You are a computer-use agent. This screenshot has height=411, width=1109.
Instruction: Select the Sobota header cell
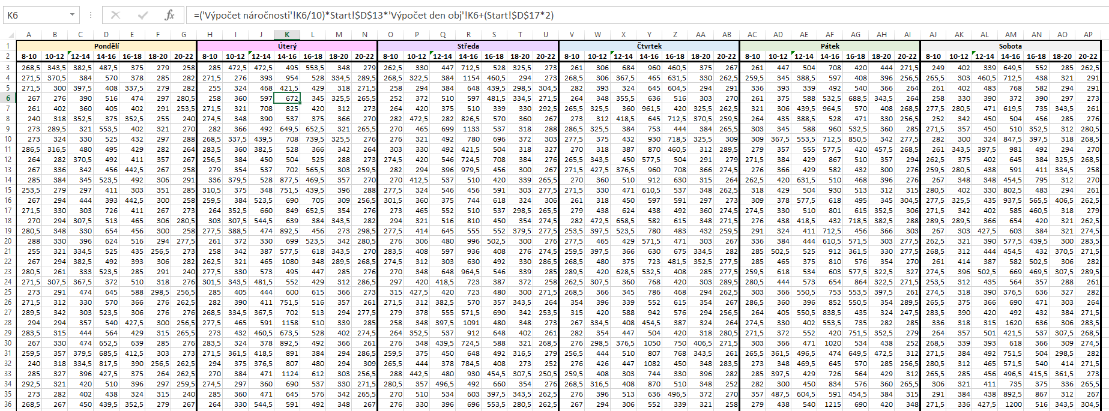click(x=1010, y=46)
